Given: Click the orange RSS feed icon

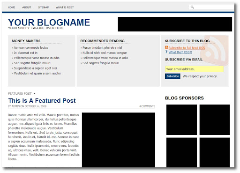Looking at the screenshot, I should click(x=166, y=47).
